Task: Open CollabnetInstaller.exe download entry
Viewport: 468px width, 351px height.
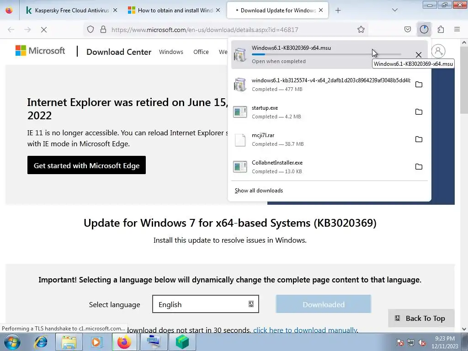Action: [x=321, y=167]
